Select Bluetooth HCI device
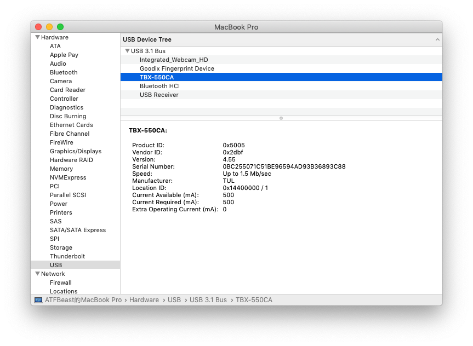473x346 pixels. pos(281,86)
